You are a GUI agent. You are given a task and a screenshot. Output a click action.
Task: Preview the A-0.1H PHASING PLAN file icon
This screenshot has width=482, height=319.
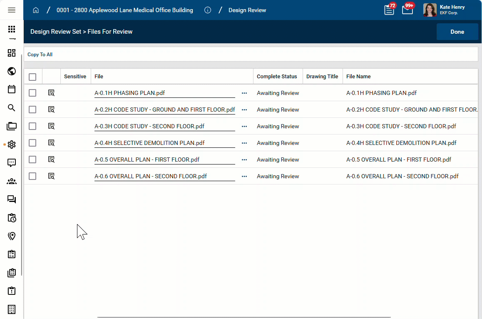point(51,93)
